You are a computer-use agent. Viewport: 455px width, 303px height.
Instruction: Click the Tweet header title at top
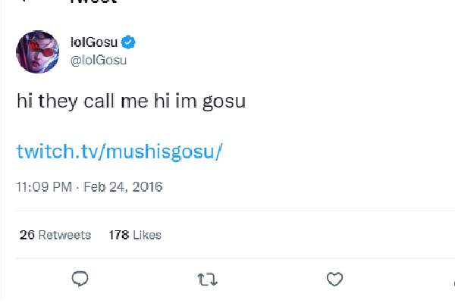coord(93,2)
